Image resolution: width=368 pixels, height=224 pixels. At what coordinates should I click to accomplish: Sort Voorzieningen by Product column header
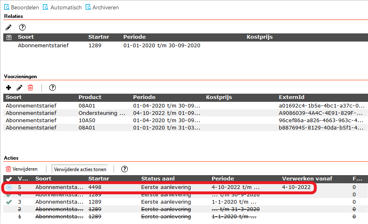[90, 97]
